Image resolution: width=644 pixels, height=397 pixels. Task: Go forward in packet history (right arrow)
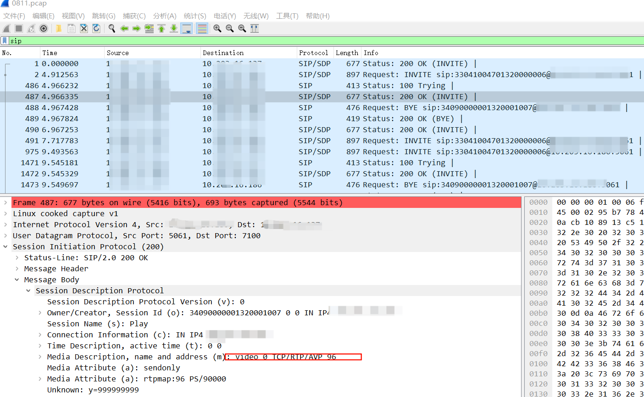tap(136, 28)
